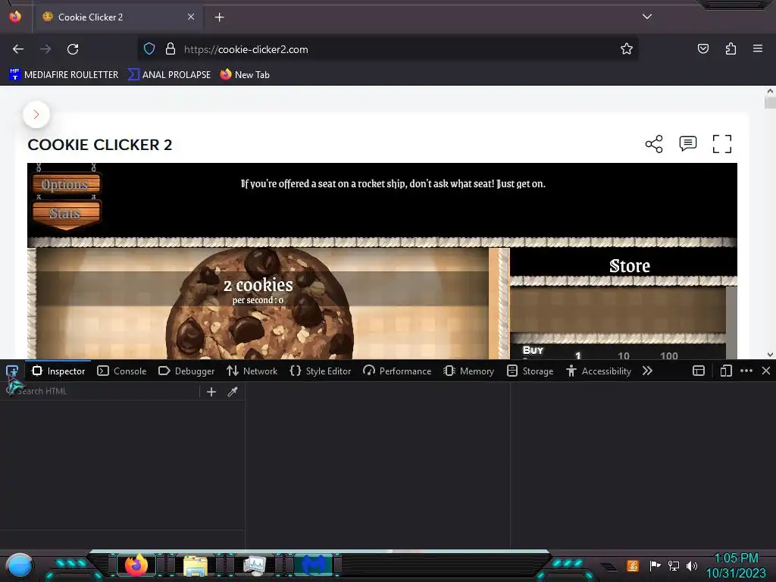Open the game's Stats sign
776x582 pixels.
(66, 214)
